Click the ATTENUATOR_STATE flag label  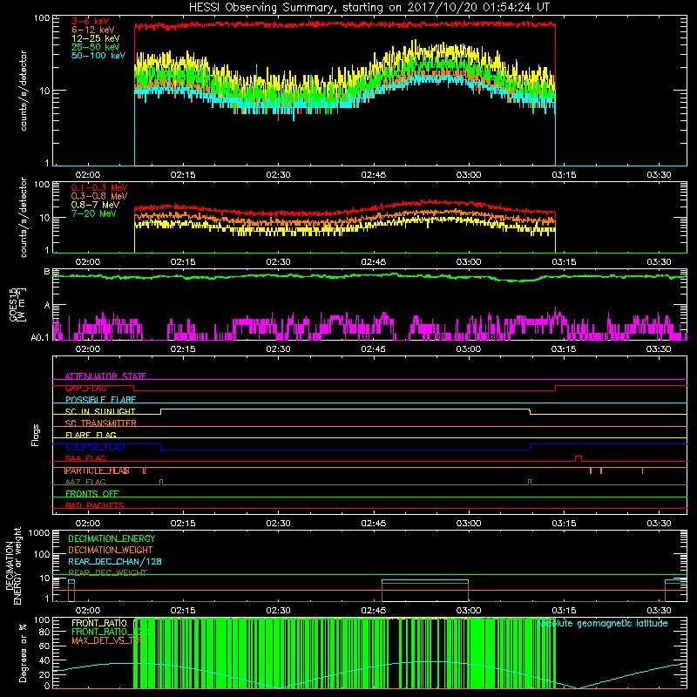coord(105,376)
